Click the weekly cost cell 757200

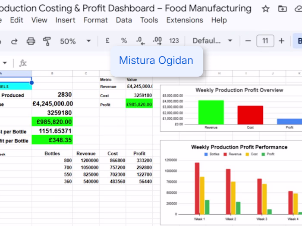(113, 167)
